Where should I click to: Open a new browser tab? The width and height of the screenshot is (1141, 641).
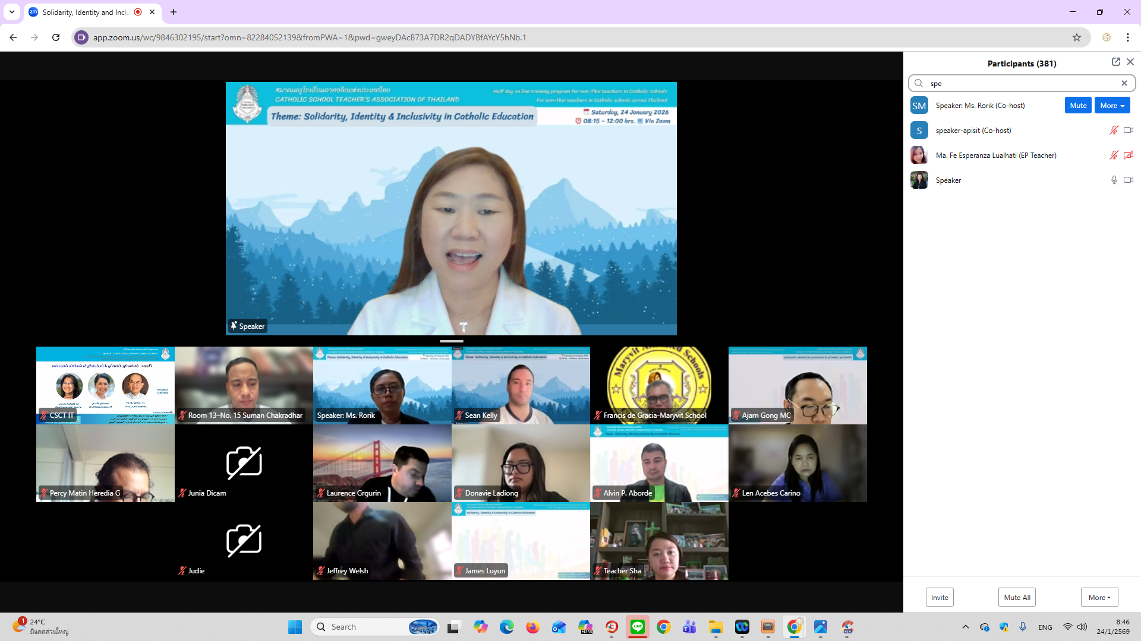tap(173, 12)
